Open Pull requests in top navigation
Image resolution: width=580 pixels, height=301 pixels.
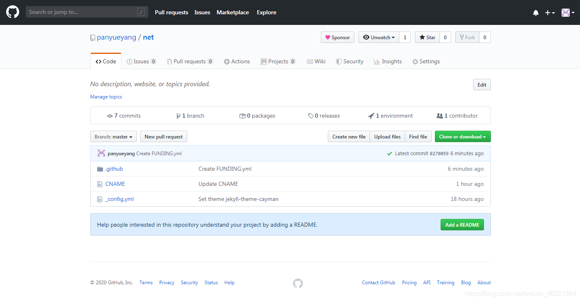pos(171,12)
